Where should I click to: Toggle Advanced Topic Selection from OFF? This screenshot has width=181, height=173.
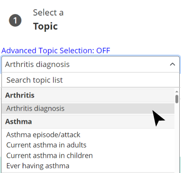(56, 50)
